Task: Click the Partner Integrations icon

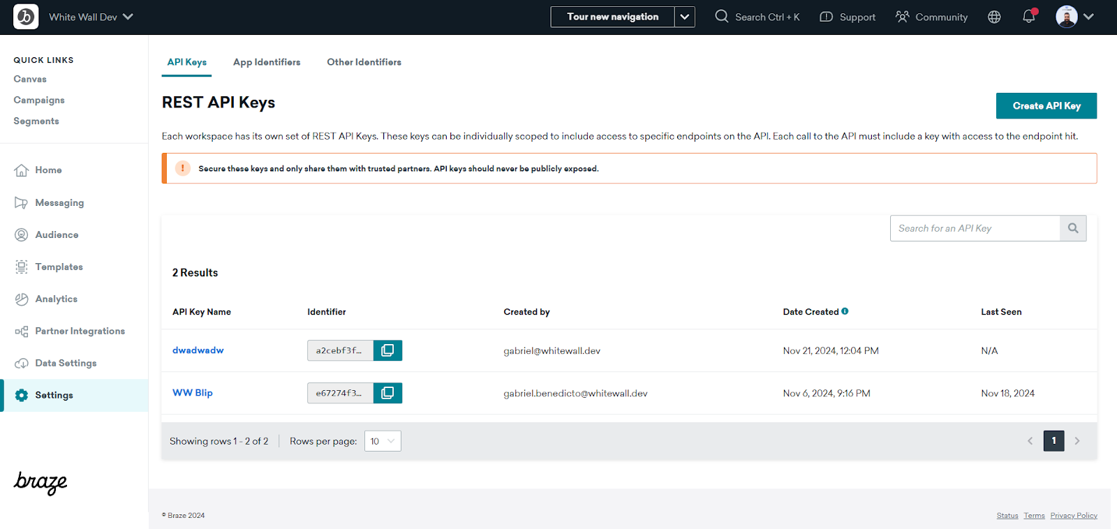Action: pyautogui.click(x=22, y=331)
